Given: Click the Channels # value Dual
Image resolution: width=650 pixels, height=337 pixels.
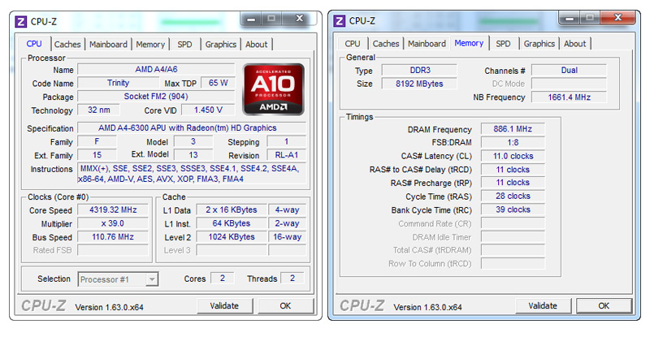Looking at the screenshot, I should (570, 70).
